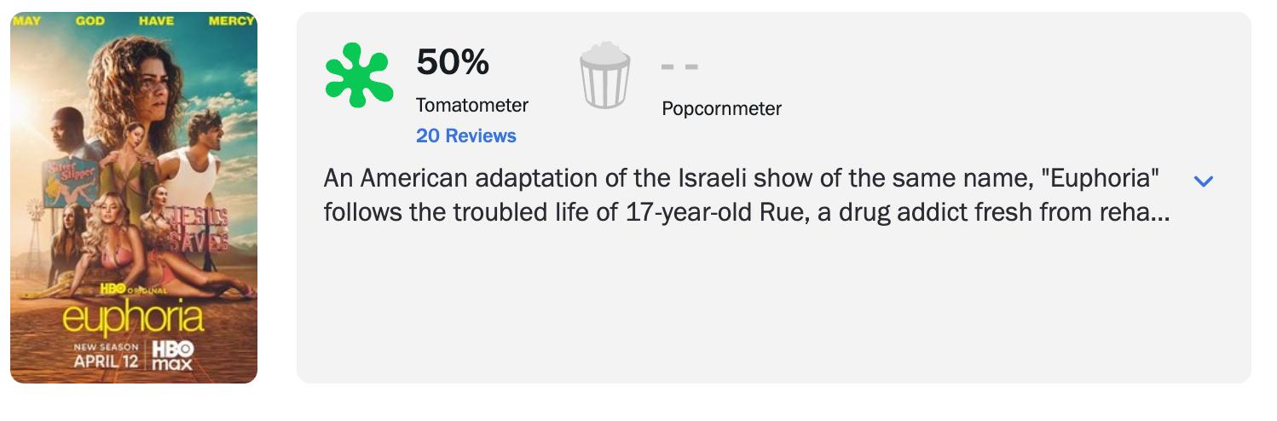The width and height of the screenshot is (1277, 421).
Task: Click "May God Have Mercy" tagline on poster
Action: pos(134,20)
